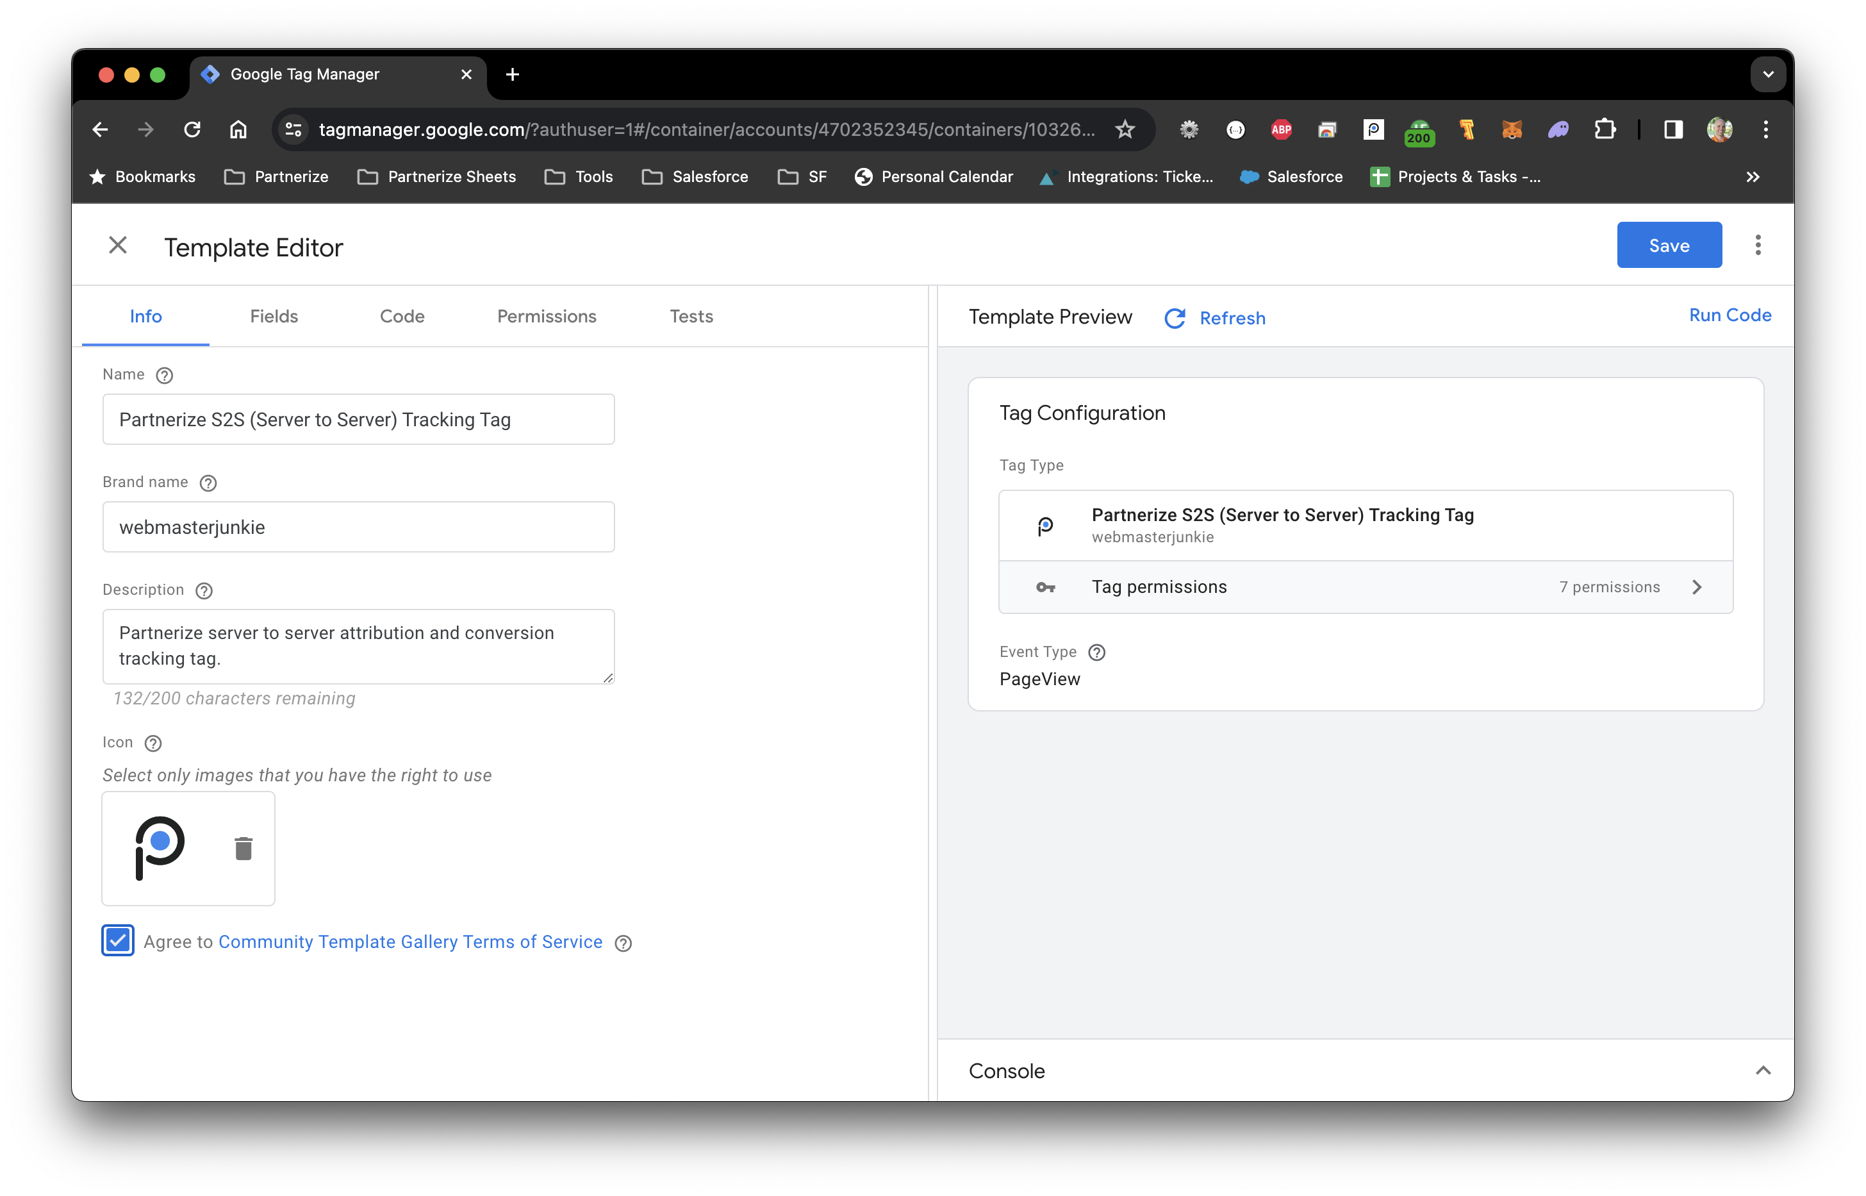Uncheck the Terms of Service agreement checkbox
This screenshot has height=1196, width=1866.
tap(118, 940)
